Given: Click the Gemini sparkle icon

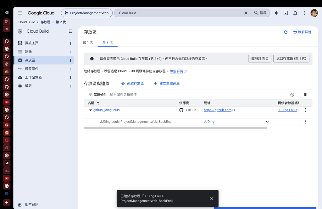Looking at the screenshot, I should pos(276,13).
